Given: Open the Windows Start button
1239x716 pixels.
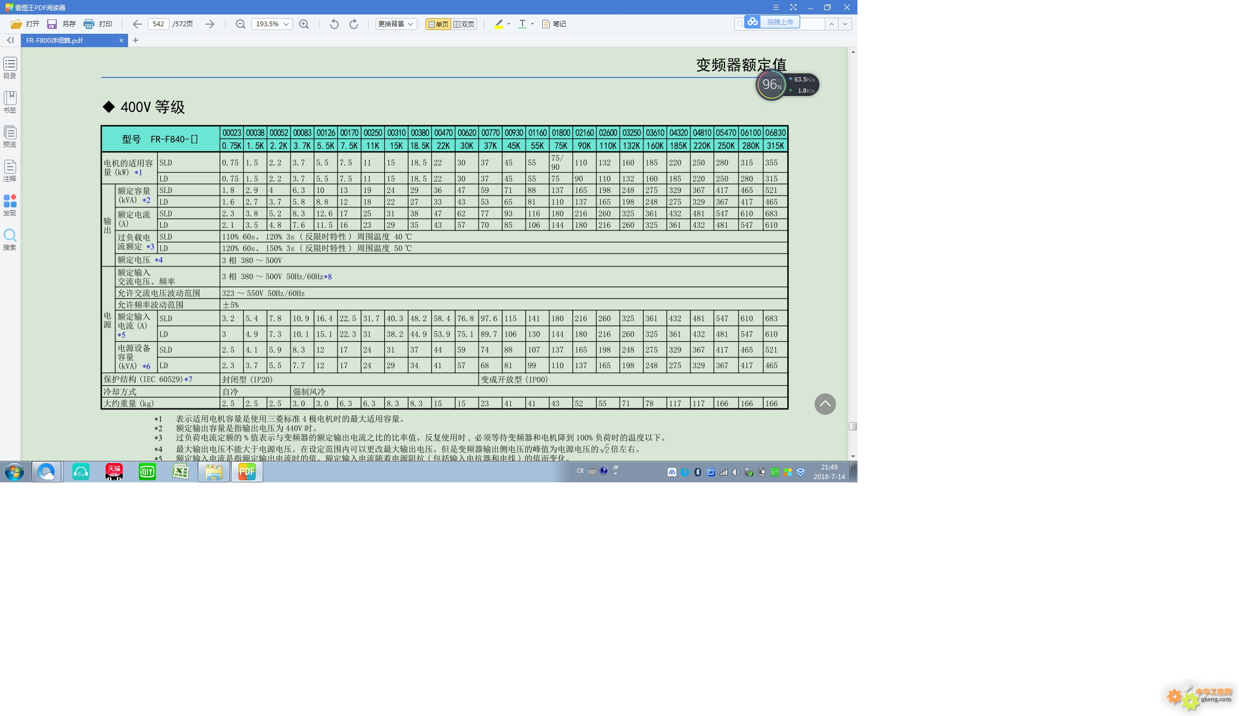Looking at the screenshot, I should pyautogui.click(x=14, y=472).
